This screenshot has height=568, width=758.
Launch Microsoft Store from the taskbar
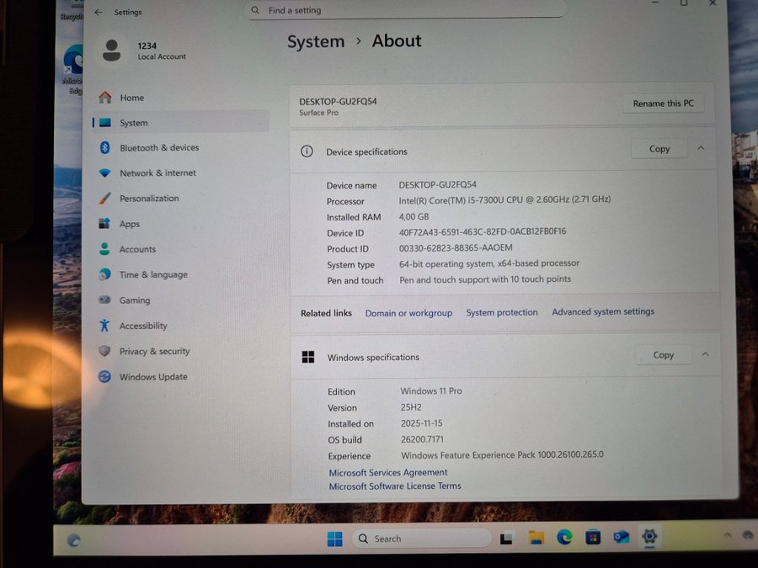[593, 537]
